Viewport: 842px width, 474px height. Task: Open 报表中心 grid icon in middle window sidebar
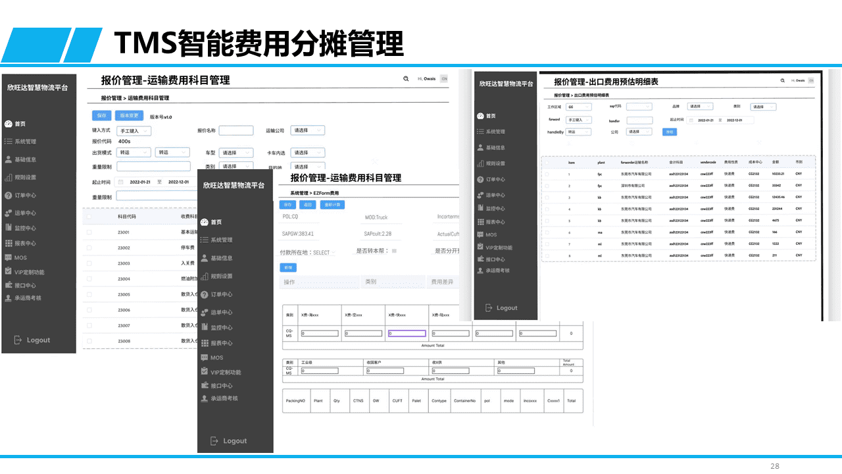coord(205,343)
